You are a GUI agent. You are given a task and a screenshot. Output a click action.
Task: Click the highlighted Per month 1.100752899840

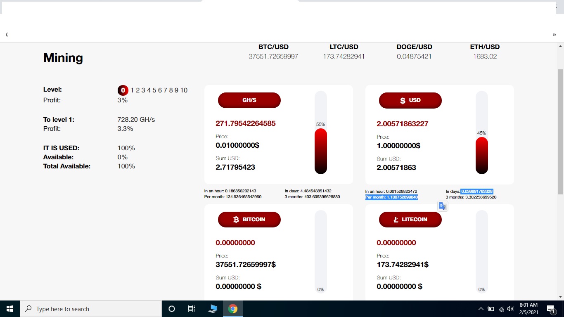[x=391, y=197]
